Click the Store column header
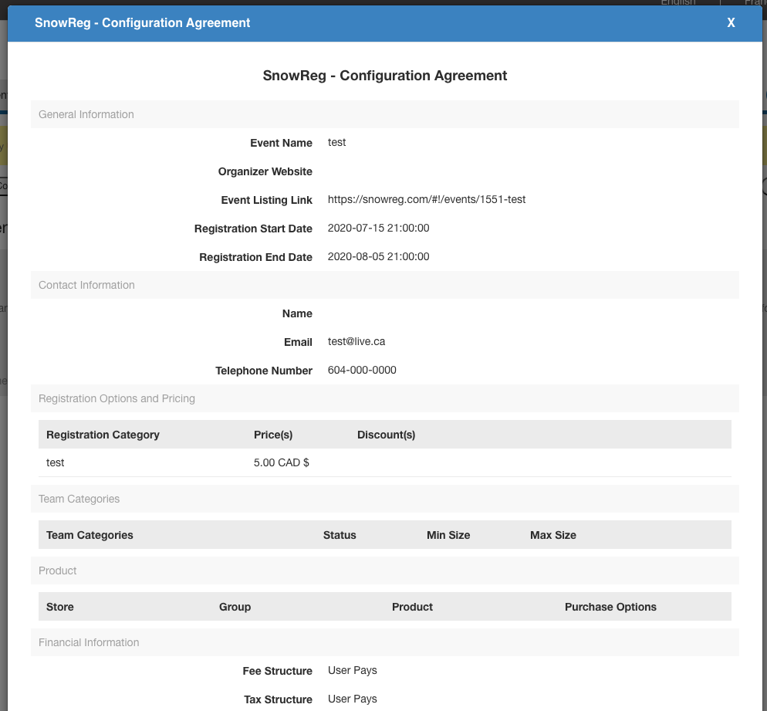Image resolution: width=767 pixels, height=711 pixels. pyautogui.click(x=60, y=607)
